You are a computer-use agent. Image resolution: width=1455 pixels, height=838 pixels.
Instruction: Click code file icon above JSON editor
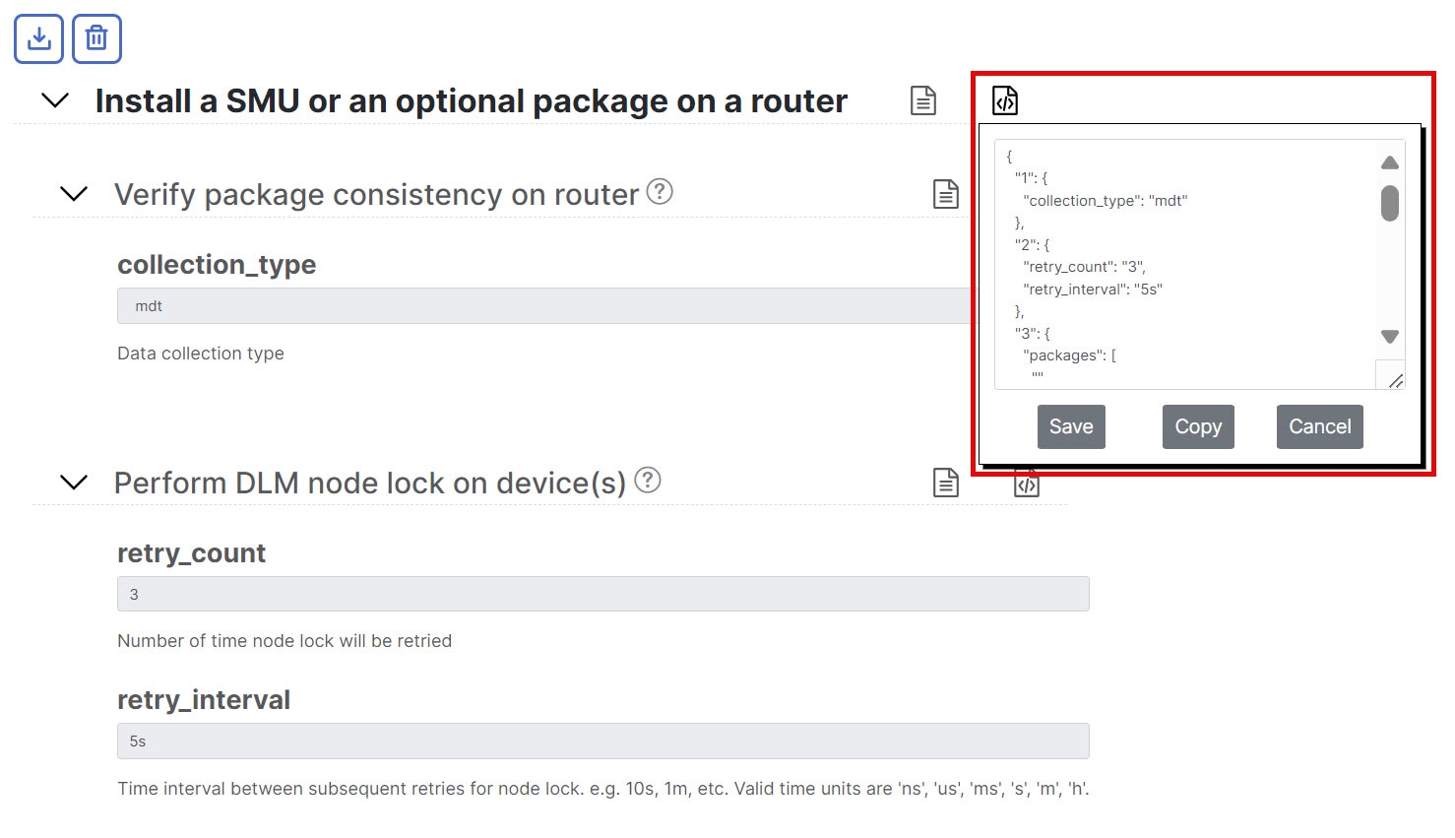click(1005, 100)
